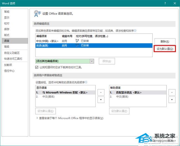The image size is (180, 146).
Task: Click the Office language preferences icon
Action: tap(37, 14)
